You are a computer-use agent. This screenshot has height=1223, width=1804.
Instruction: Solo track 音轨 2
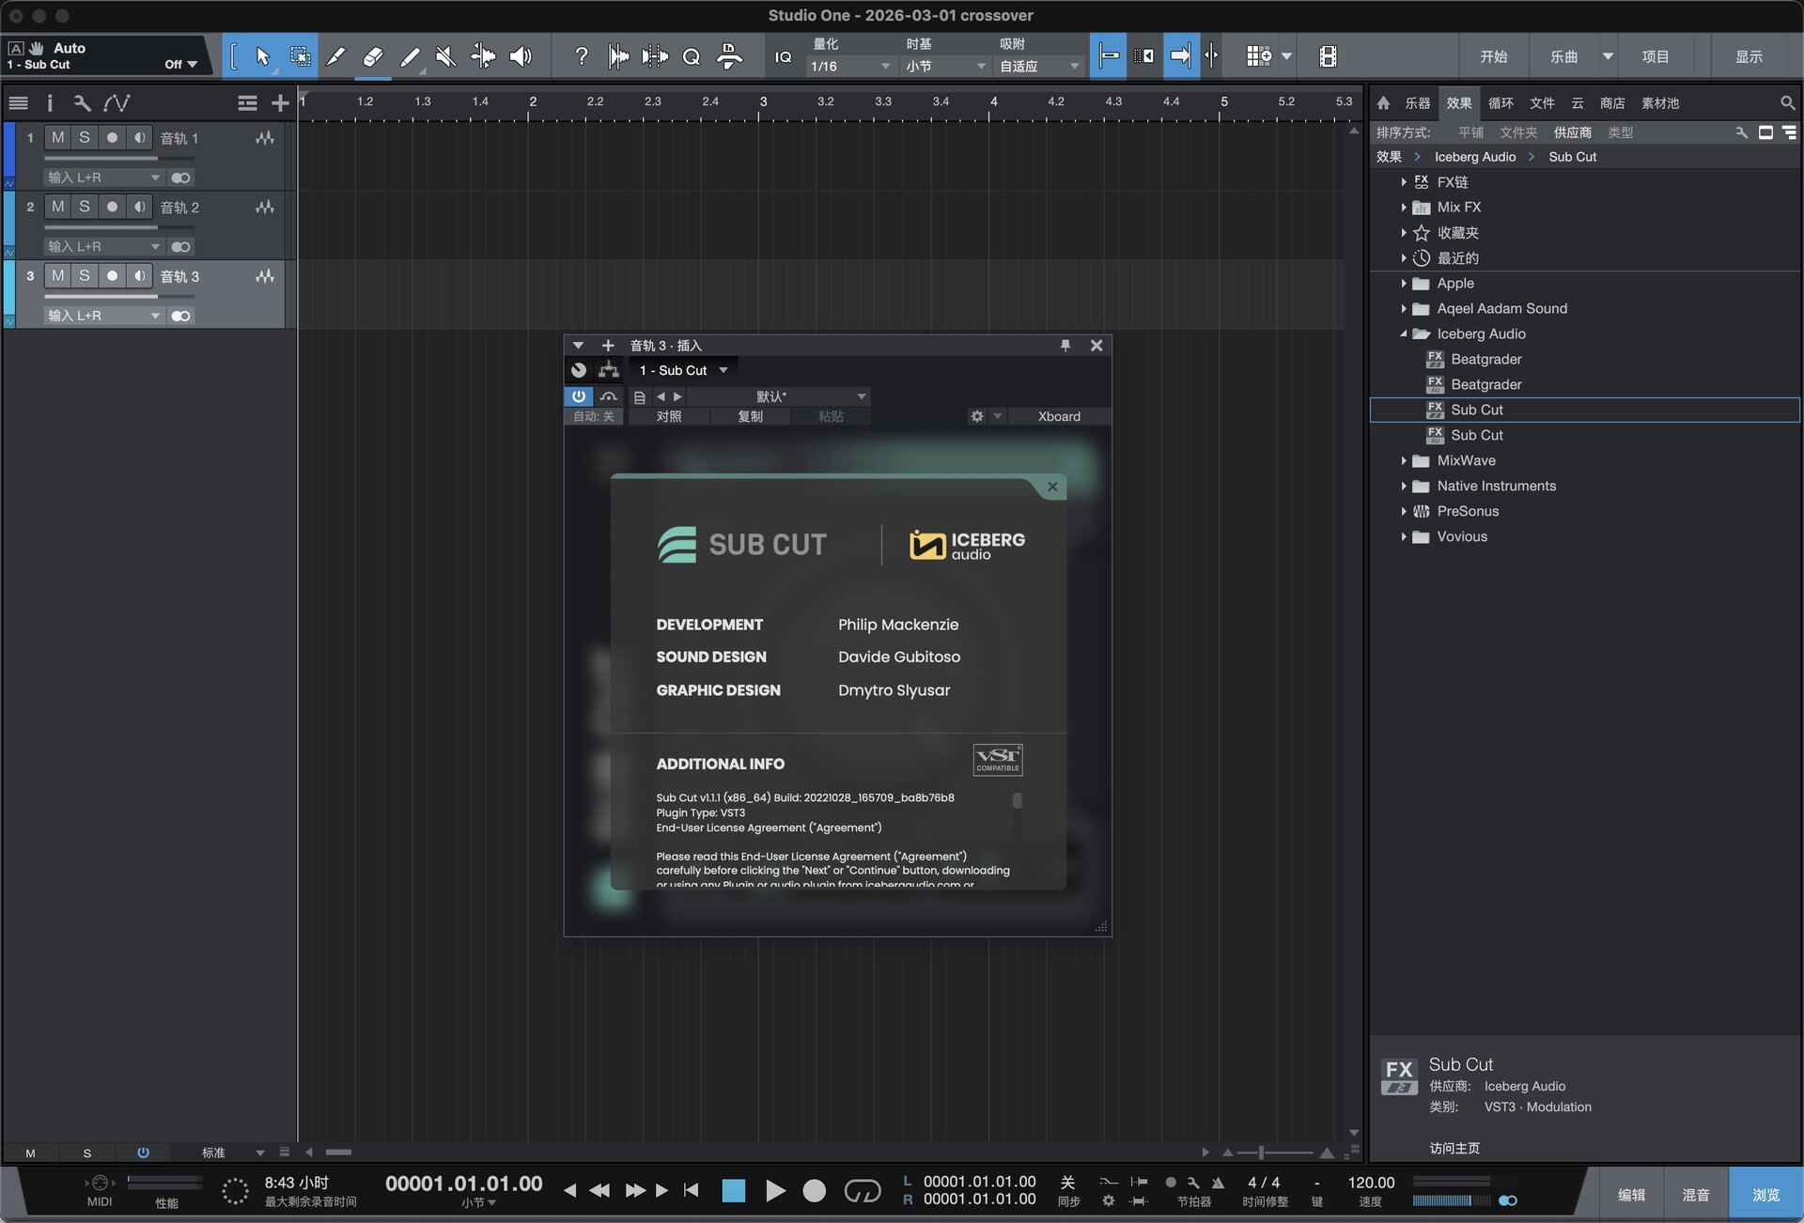85,207
